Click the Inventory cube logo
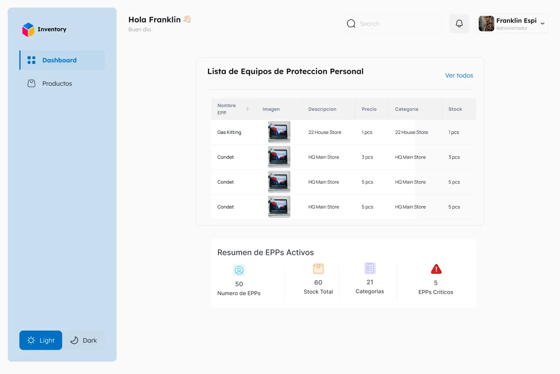The height and width of the screenshot is (374, 560). (28, 29)
